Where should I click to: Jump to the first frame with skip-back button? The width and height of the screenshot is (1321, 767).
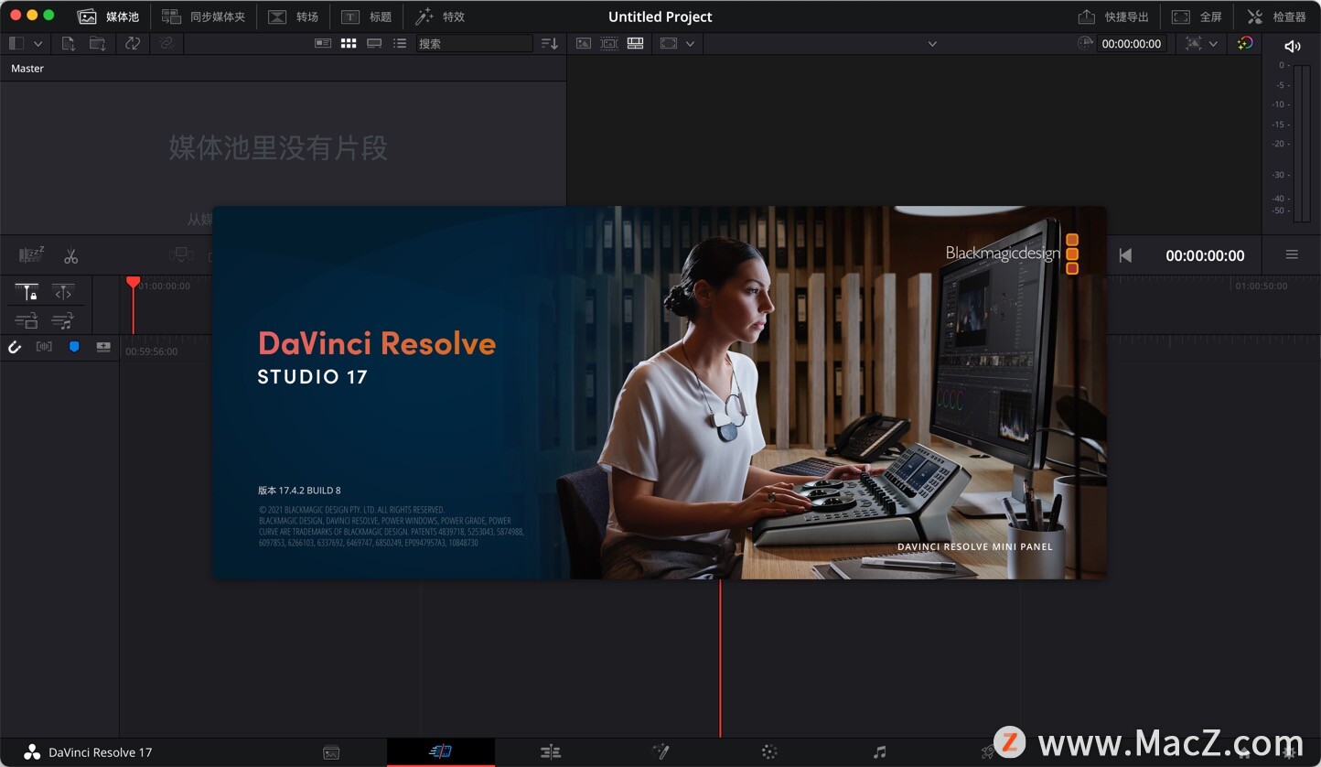point(1125,255)
